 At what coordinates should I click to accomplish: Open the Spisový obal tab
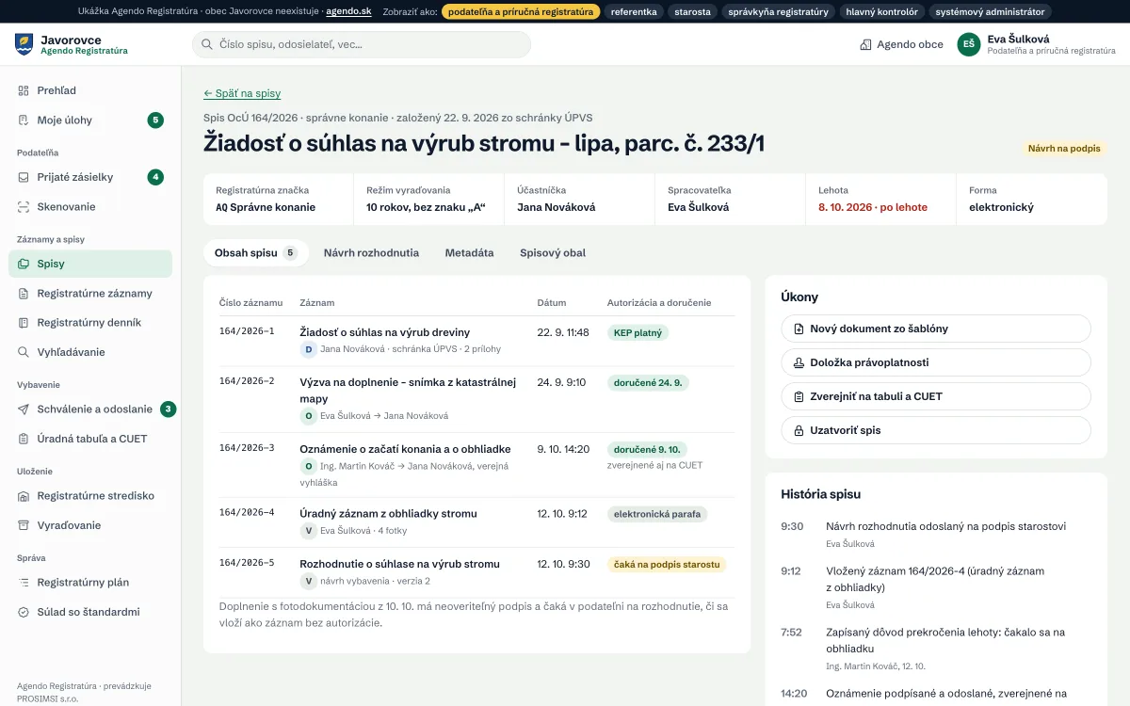click(553, 252)
